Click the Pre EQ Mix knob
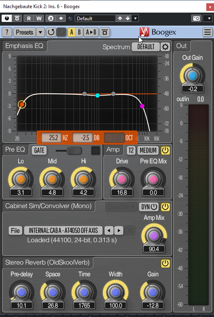Screen dimensions: 214x317 point(153,179)
